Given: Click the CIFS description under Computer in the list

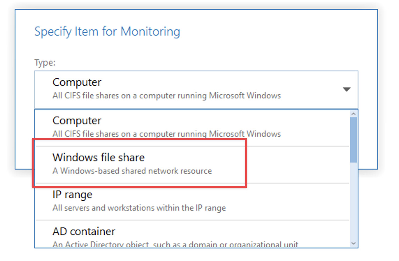Looking at the screenshot, I should pos(166,134).
